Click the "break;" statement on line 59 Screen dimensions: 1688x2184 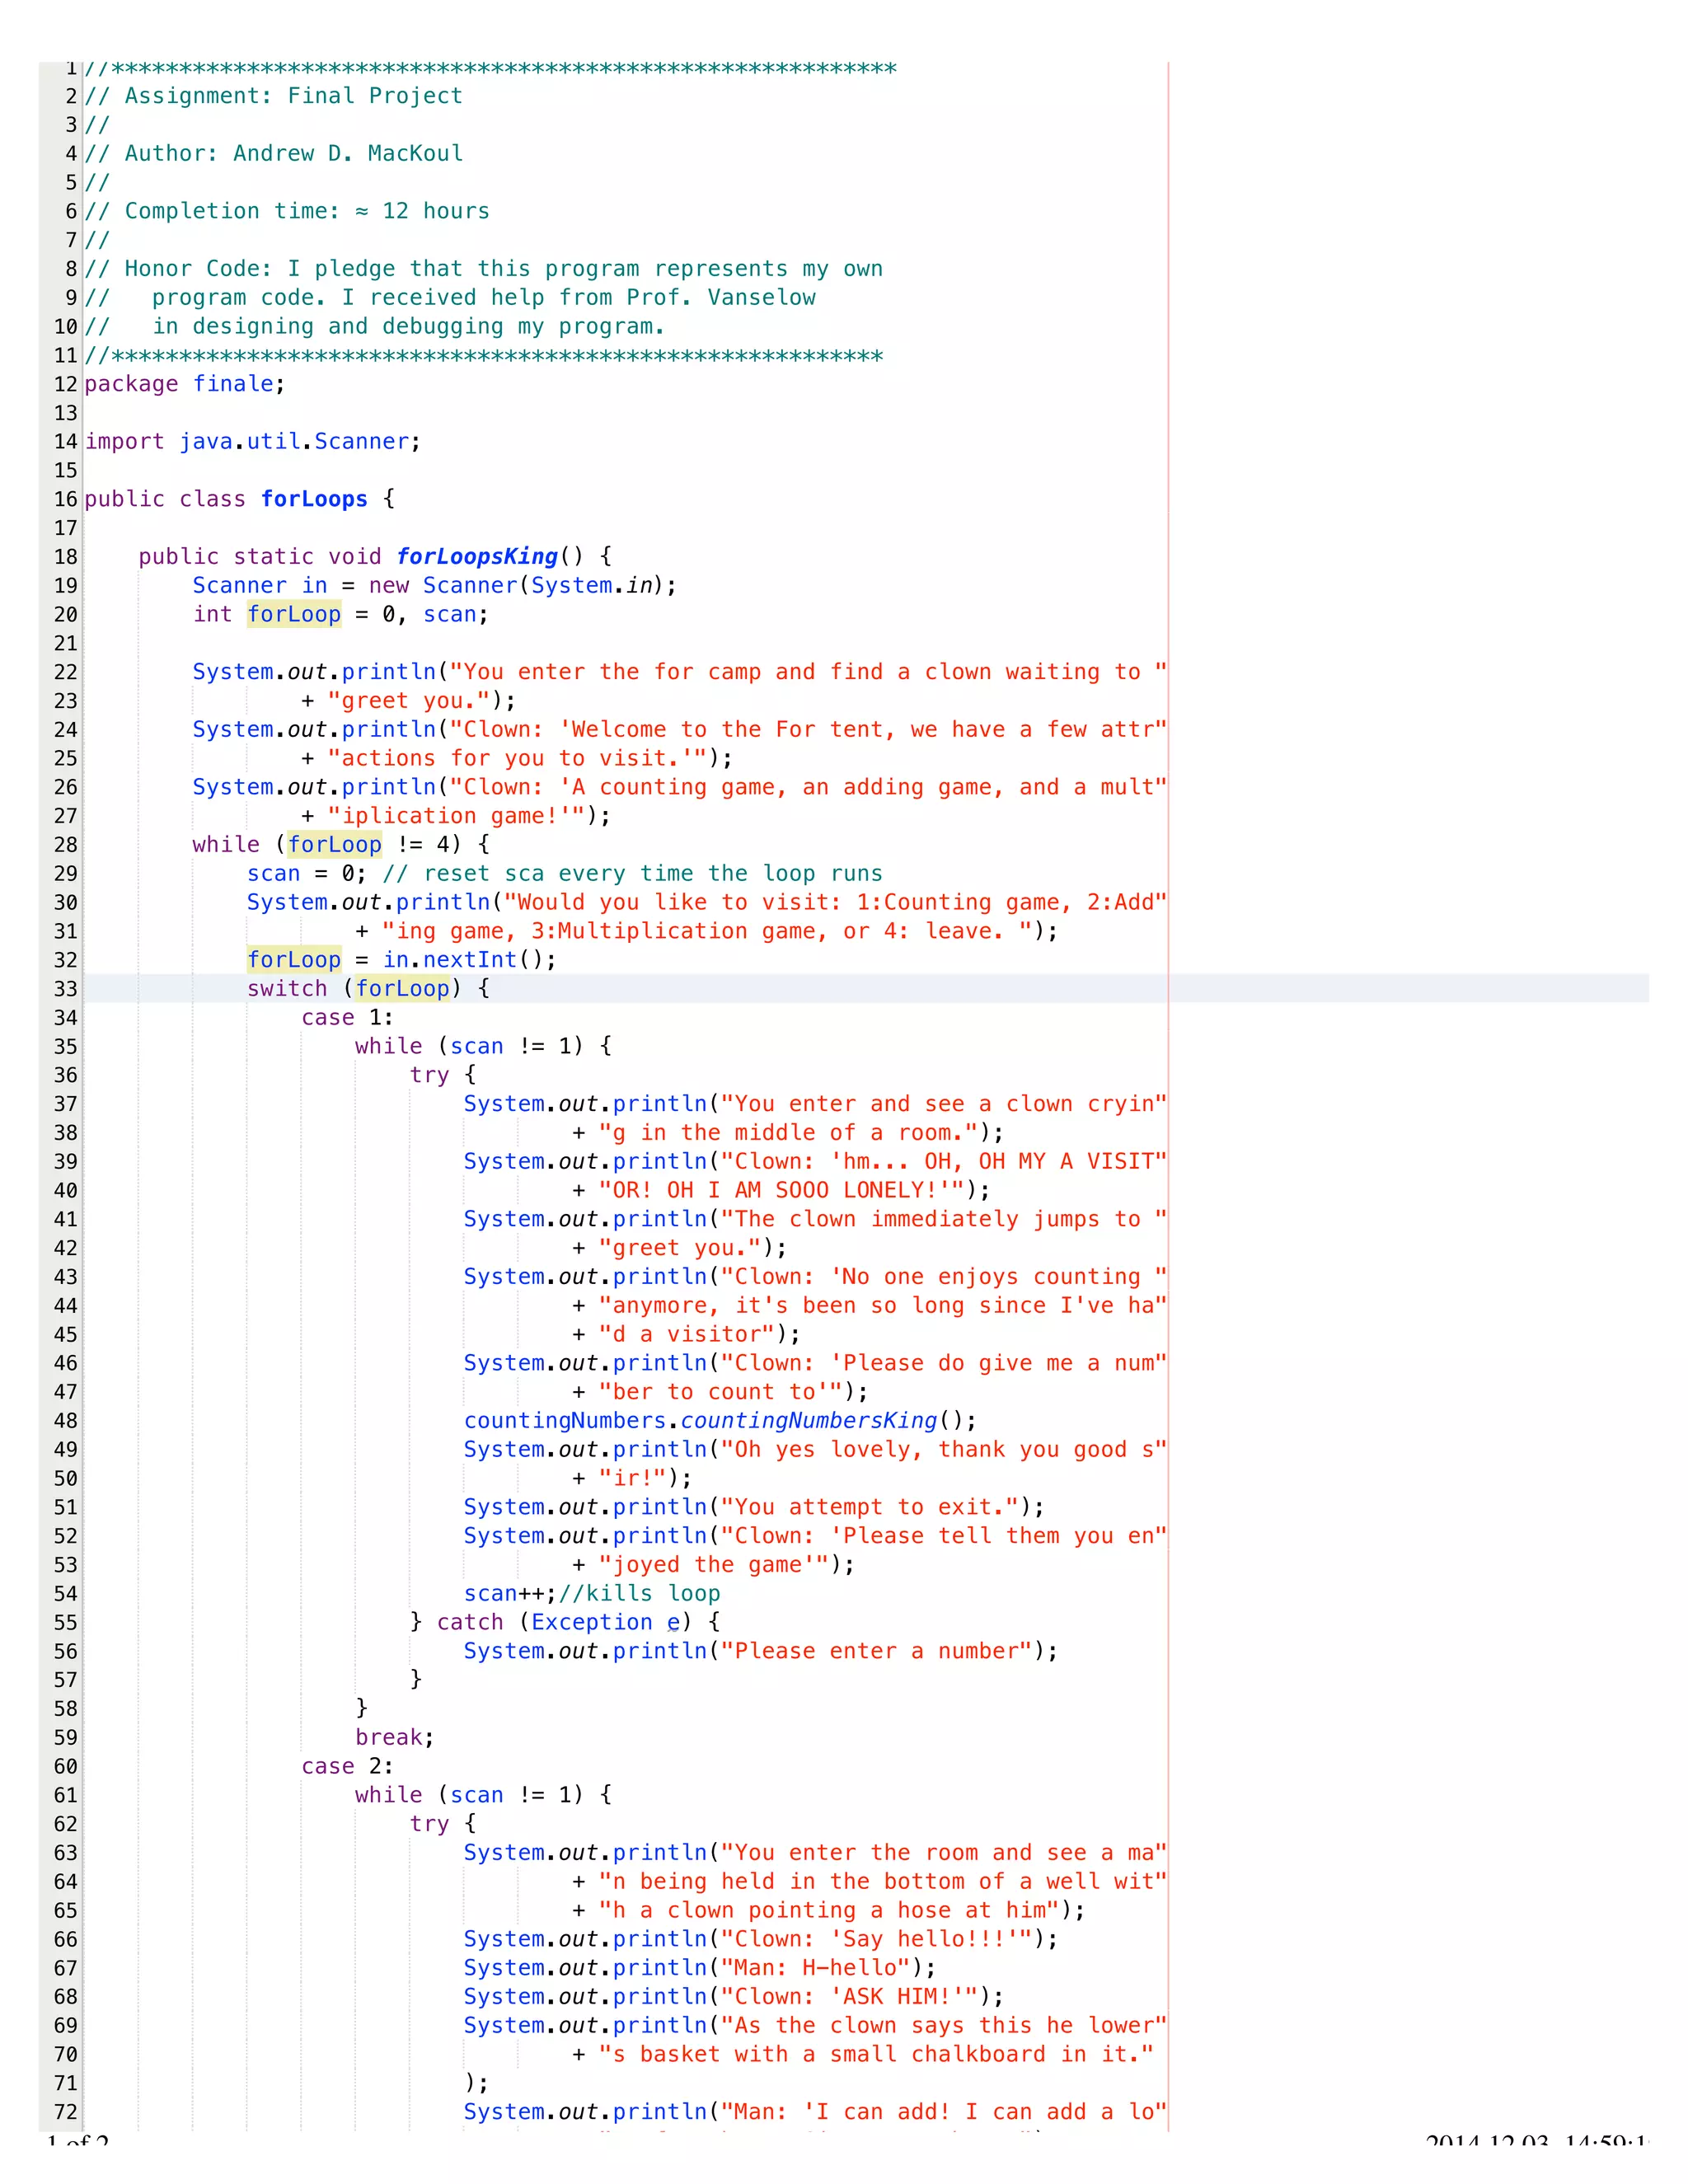(x=395, y=1738)
